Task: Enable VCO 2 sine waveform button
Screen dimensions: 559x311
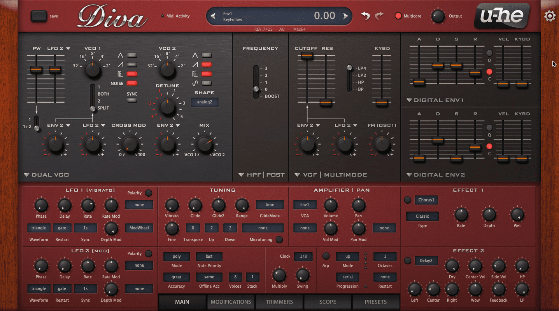Action: point(207,83)
